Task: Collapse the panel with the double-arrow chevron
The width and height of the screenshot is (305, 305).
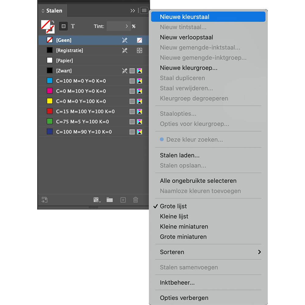Action: (x=132, y=10)
